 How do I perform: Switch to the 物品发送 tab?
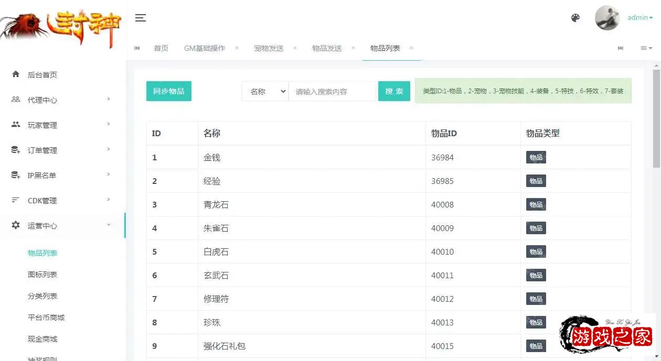point(327,48)
